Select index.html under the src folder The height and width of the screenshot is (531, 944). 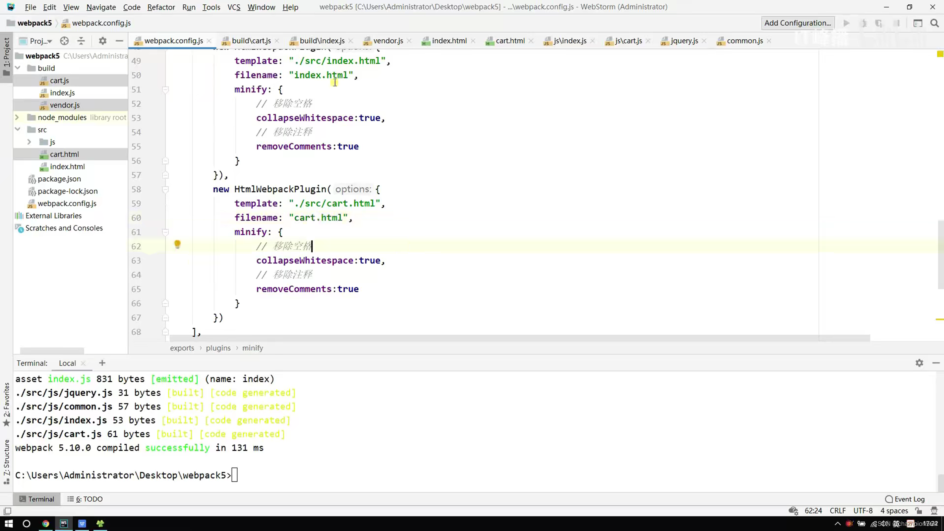(x=67, y=166)
